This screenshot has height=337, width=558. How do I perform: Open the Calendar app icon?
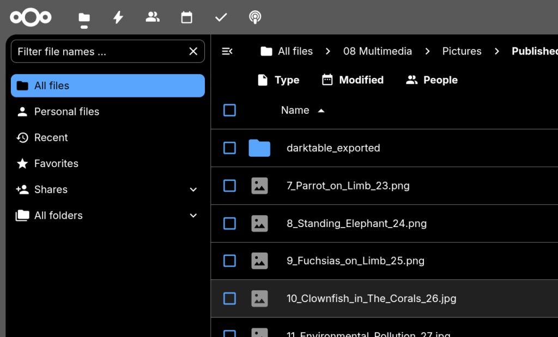pyautogui.click(x=187, y=17)
